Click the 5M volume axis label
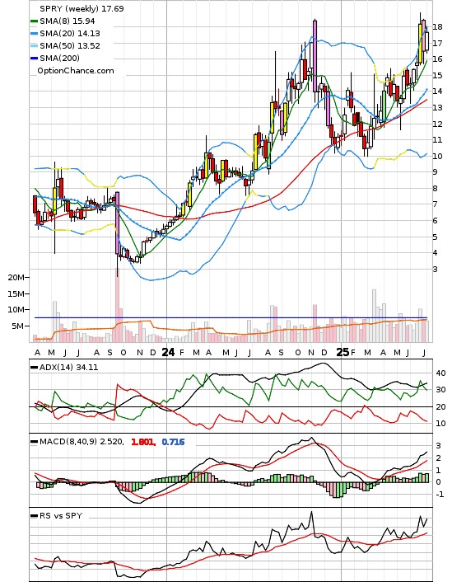The height and width of the screenshot is (582, 466). [x=18, y=326]
